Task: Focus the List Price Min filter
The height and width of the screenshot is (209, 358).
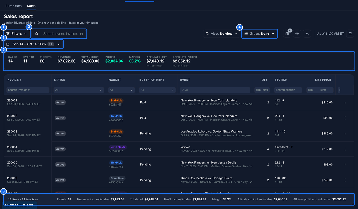Action: point(313,90)
